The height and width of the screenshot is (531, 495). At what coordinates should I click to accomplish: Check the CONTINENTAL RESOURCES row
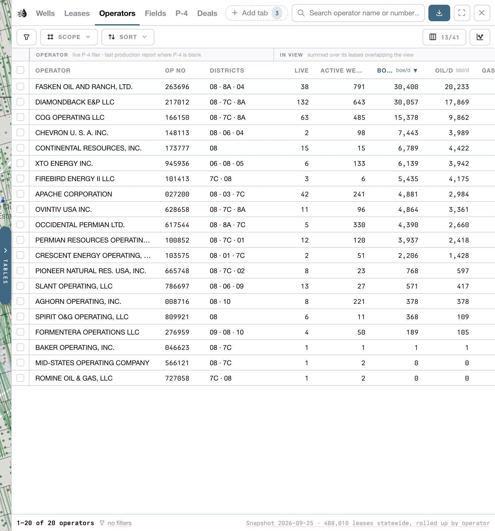pyautogui.click(x=20, y=148)
